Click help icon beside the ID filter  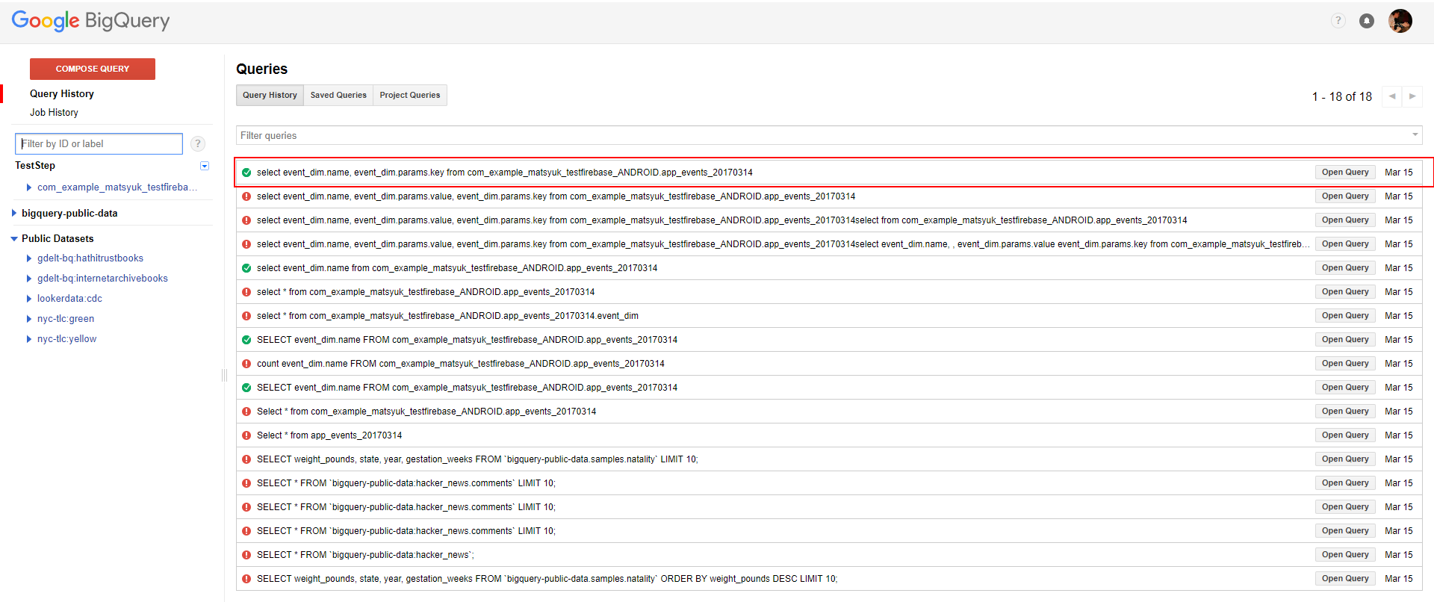(198, 143)
